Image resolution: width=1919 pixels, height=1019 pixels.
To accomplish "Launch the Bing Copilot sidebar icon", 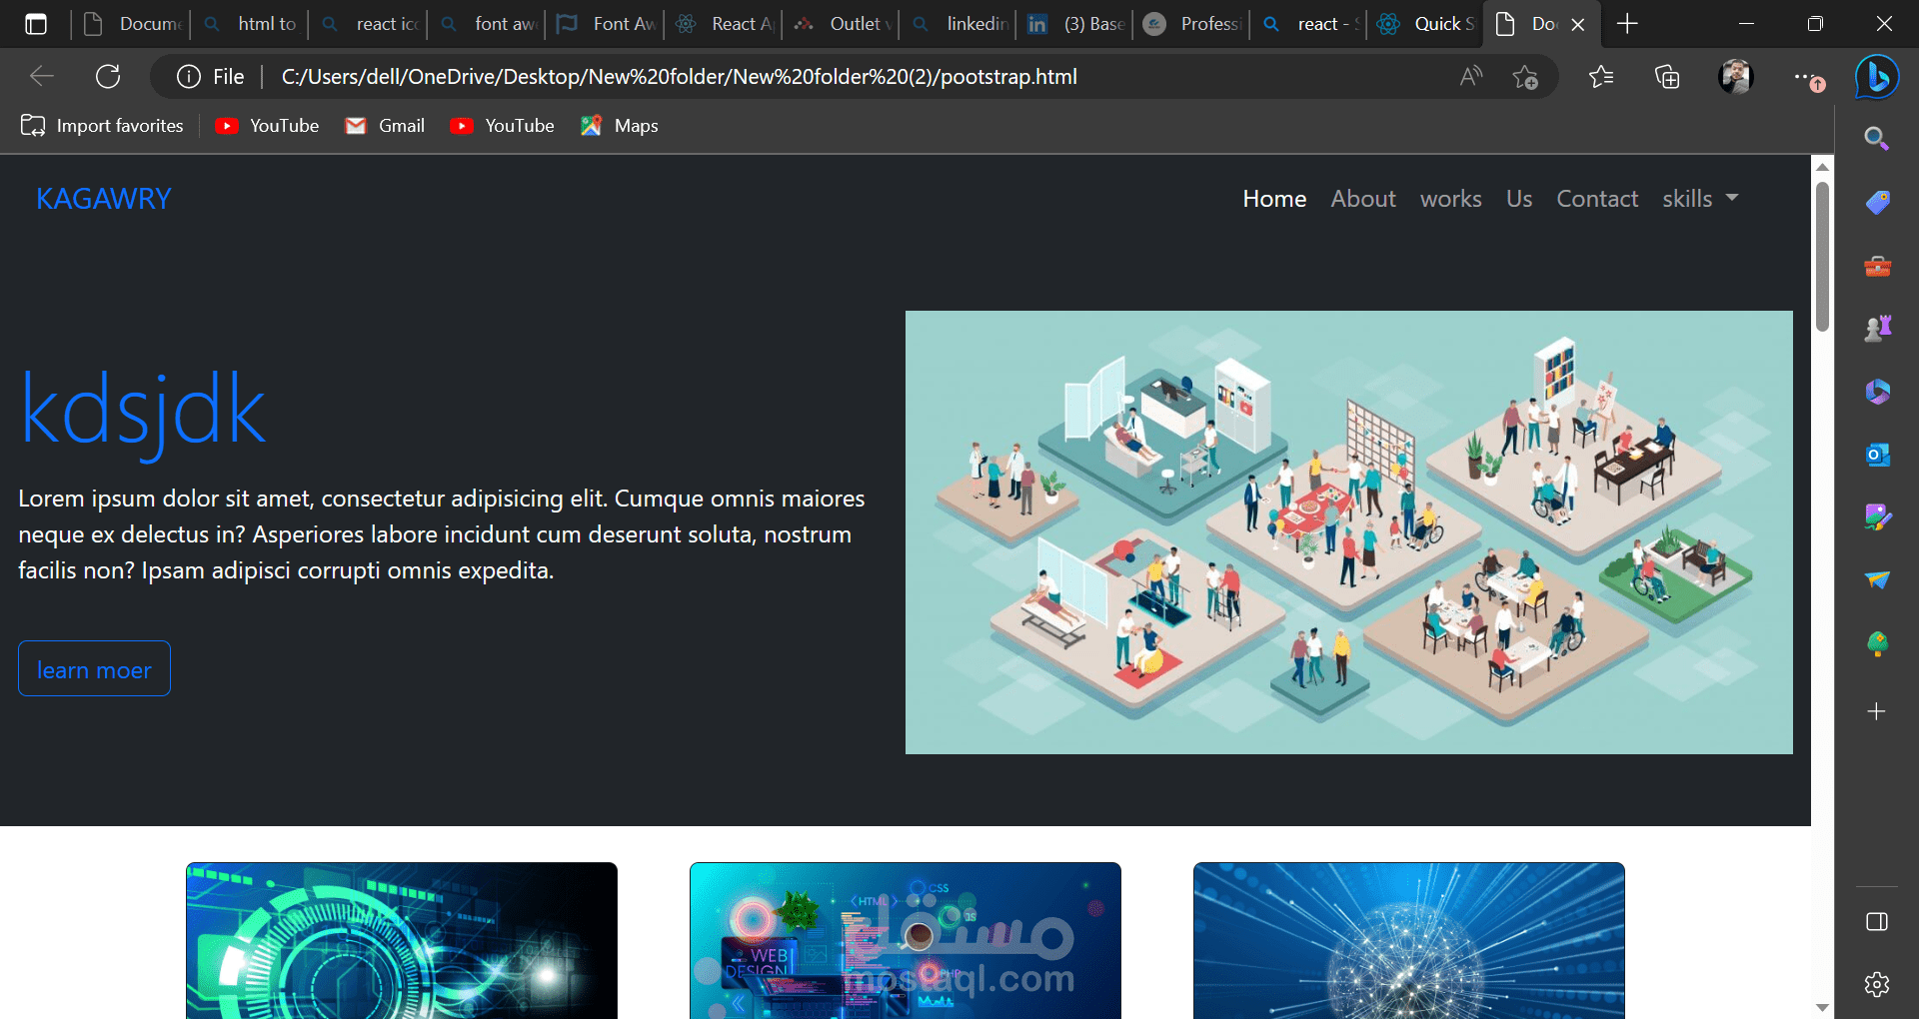I will click(x=1877, y=77).
